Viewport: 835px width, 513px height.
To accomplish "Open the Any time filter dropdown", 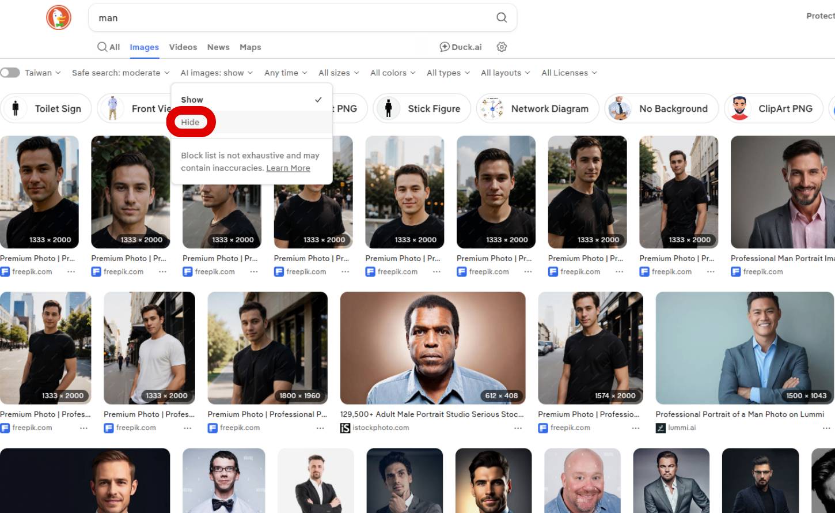I will click(x=286, y=73).
